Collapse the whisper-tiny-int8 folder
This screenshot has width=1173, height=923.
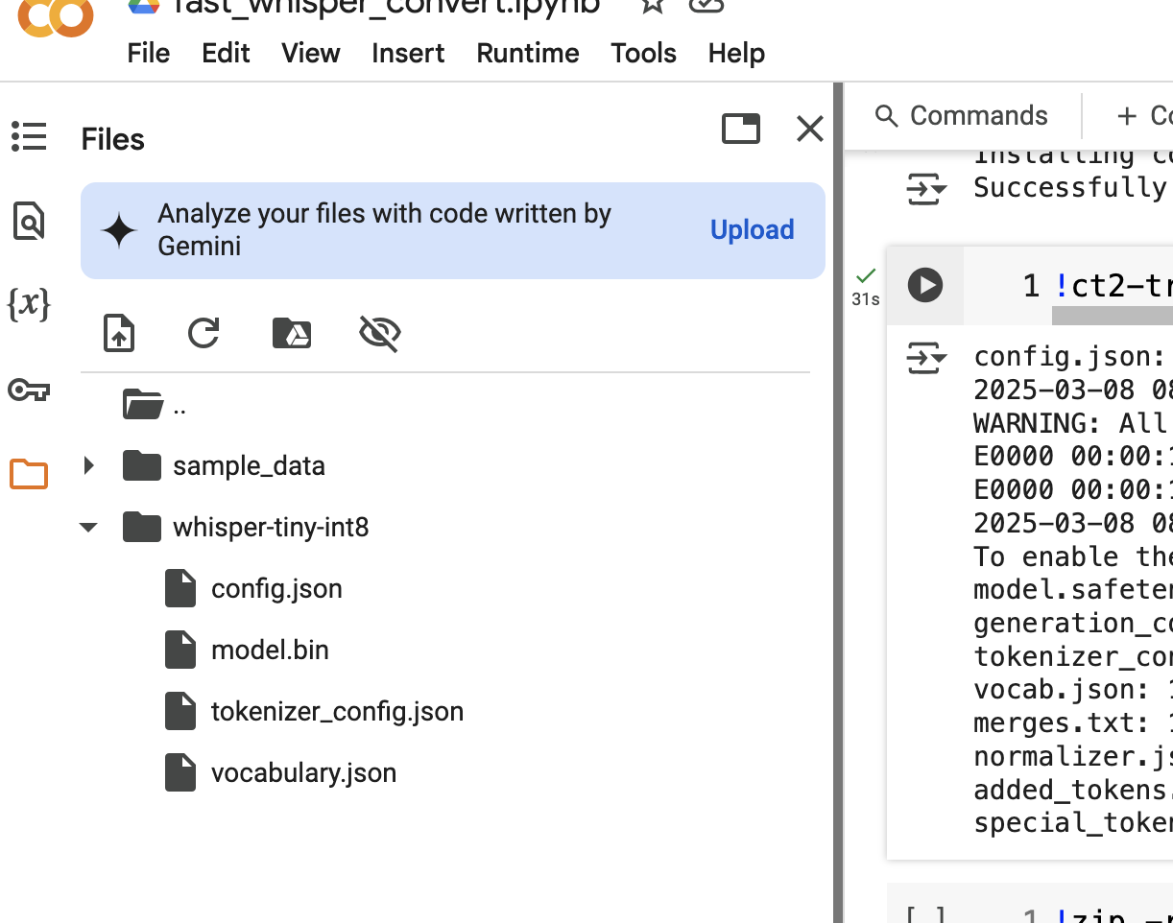[x=89, y=528]
